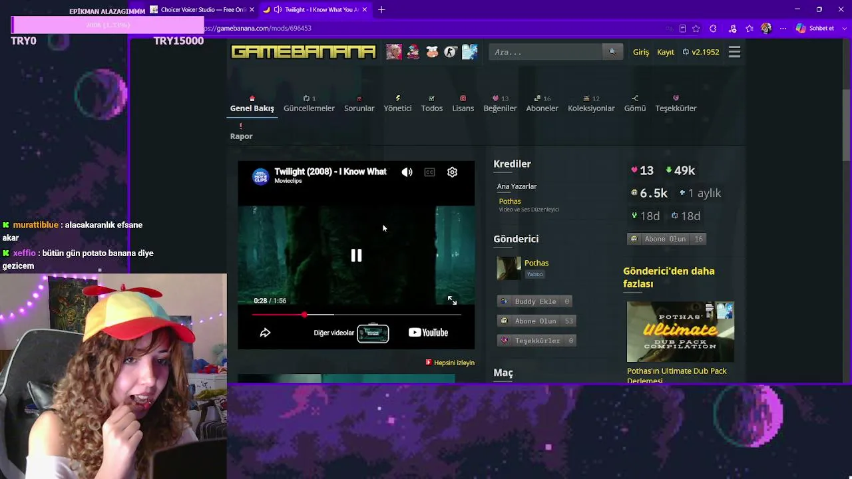Open the fifth blue game shortcut icon
This screenshot has width=852, height=479.
click(470, 52)
